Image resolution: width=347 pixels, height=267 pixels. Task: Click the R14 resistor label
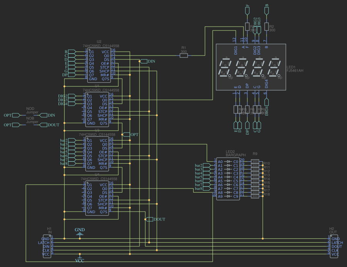coord(267,179)
